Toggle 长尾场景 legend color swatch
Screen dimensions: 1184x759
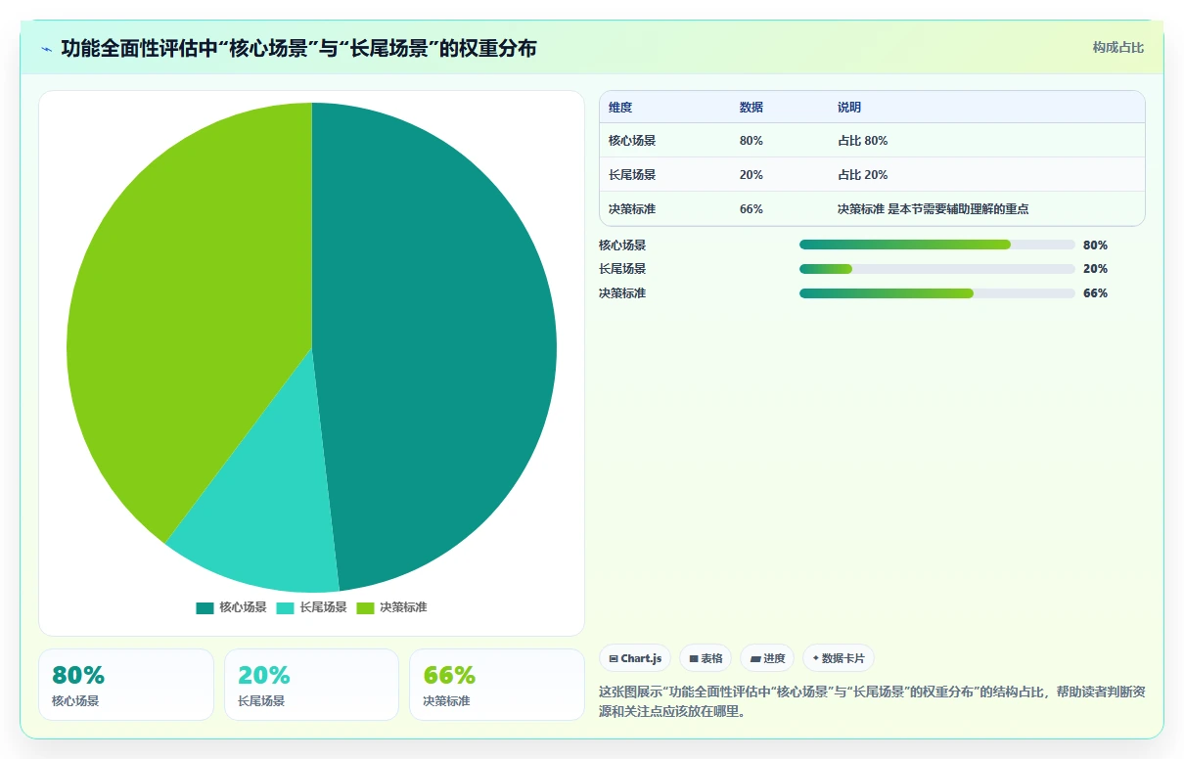pyautogui.click(x=285, y=607)
